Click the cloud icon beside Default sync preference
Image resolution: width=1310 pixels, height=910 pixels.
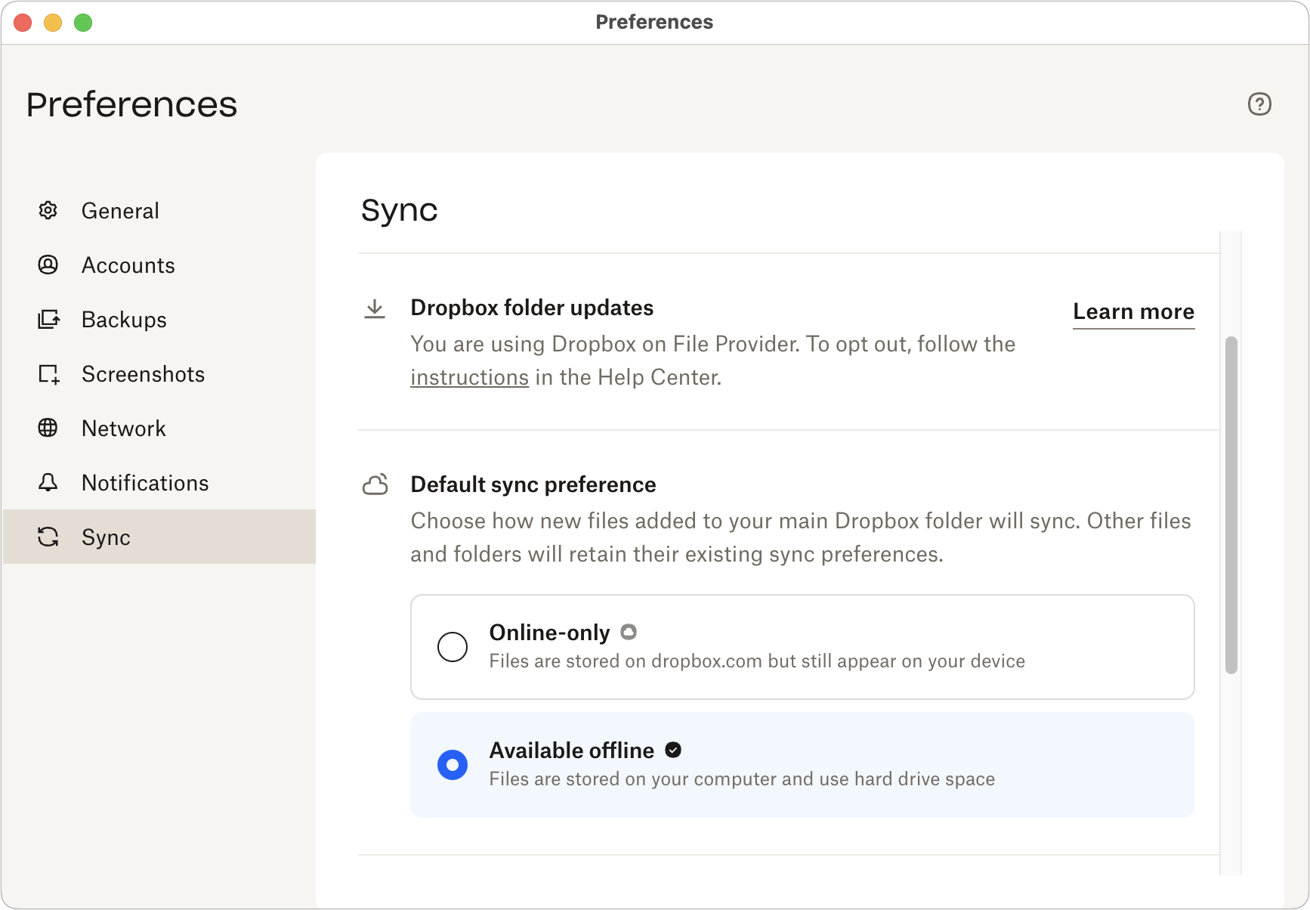(375, 484)
